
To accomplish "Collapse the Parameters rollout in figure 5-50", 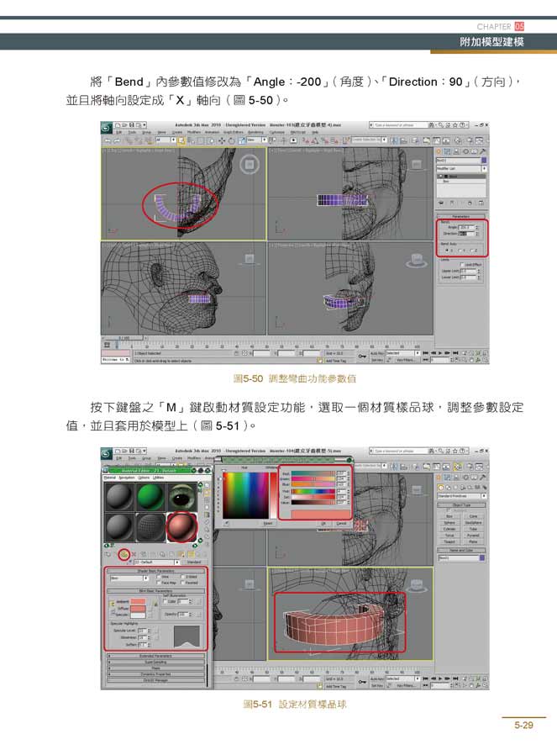I will point(460,216).
